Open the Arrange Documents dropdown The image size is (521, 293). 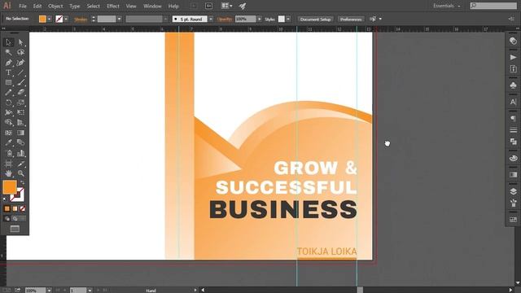[227, 6]
